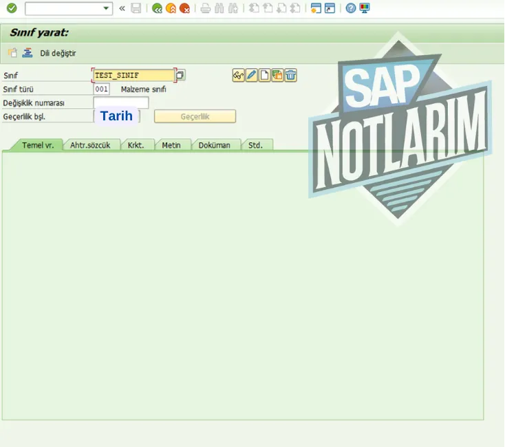Screen dimensions: 505x447
Task: Click the Previous Page icon
Action: point(268,8)
